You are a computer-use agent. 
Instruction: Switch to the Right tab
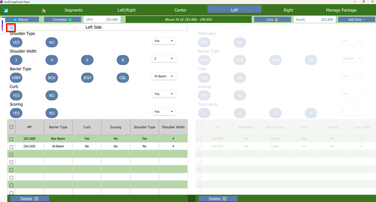288,10
